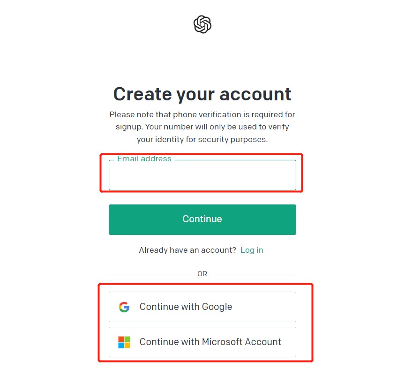Click the "OR" divider text
This screenshot has width=412, height=377.
pos(202,274)
